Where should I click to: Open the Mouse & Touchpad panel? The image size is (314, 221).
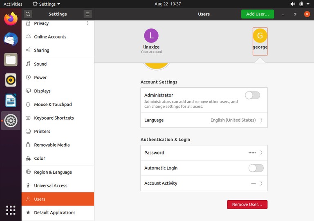tap(58, 105)
